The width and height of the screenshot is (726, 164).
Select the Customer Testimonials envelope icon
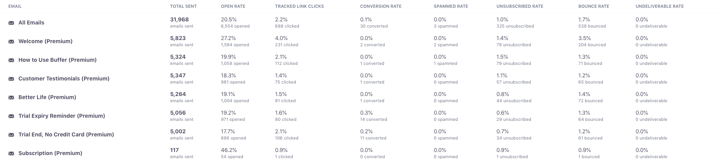coord(11,79)
